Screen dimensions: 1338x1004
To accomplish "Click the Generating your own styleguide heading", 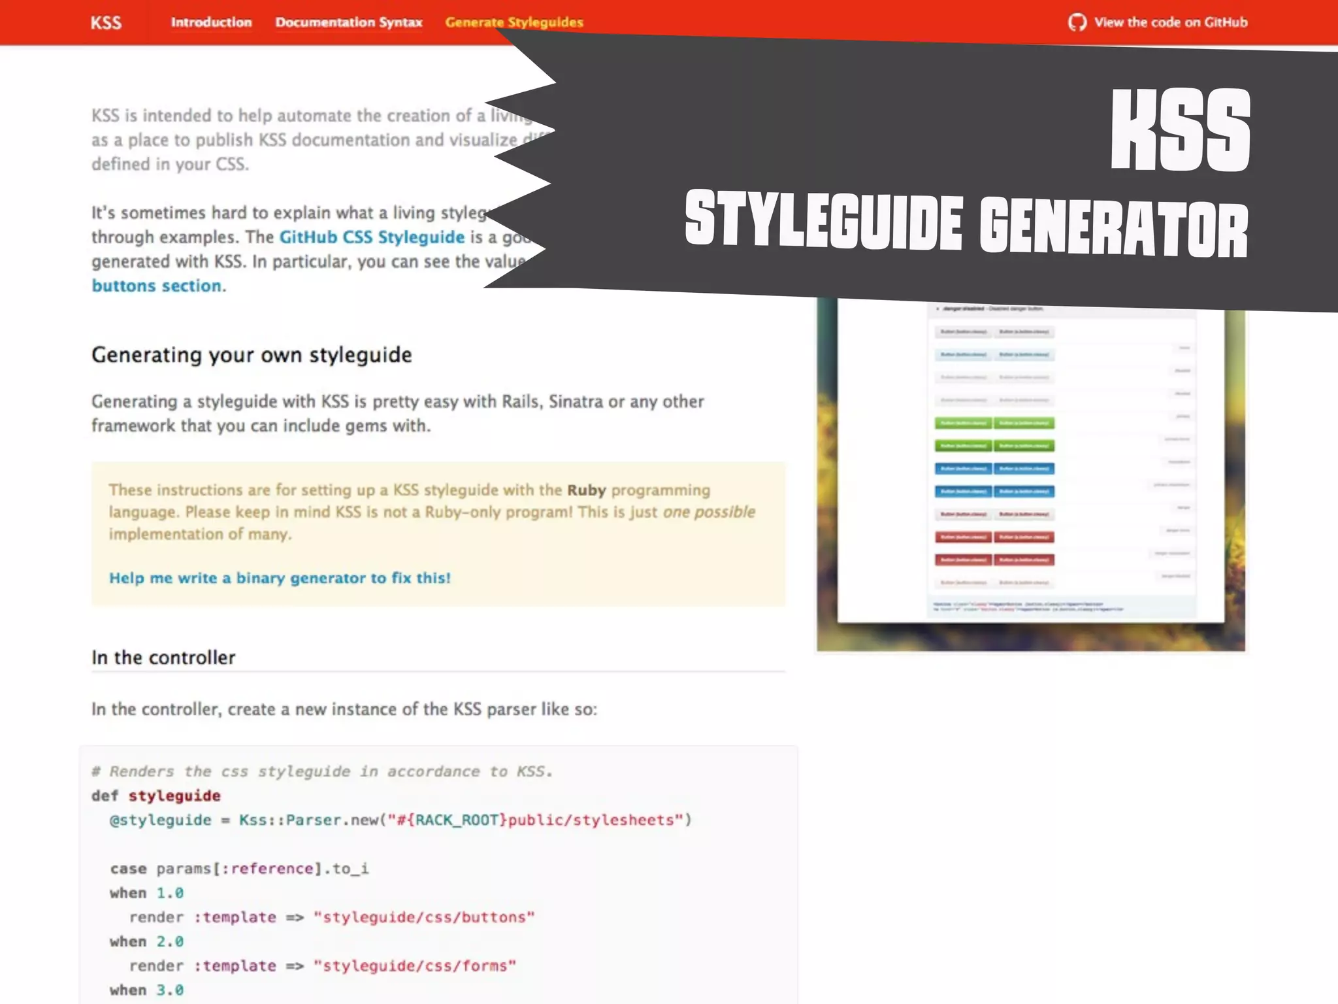I will click(252, 355).
